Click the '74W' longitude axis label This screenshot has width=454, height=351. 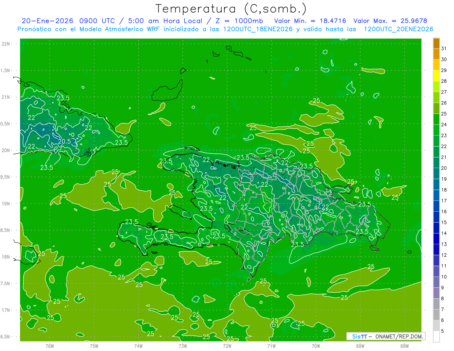(x=138, y=346)
